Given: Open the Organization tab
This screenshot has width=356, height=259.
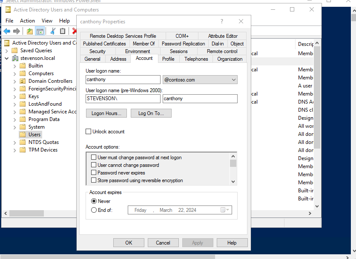Looking at the screenshot, I should pyautogui.click(x=230, y=59).
